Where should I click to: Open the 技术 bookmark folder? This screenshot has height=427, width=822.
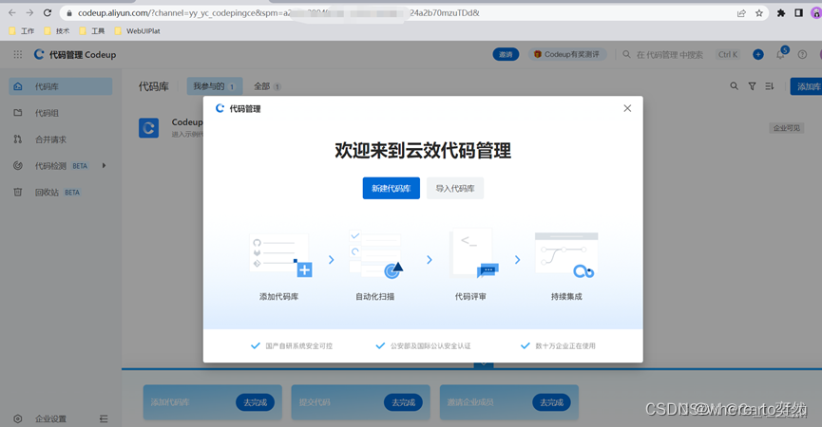pos(57,31)
